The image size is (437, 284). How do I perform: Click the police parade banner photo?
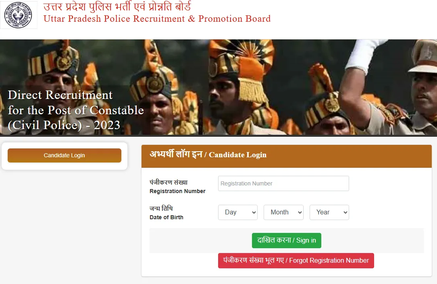218,87
